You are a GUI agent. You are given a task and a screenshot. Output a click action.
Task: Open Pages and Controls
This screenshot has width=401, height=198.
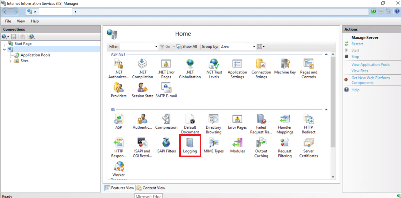[x=309, y=69]
